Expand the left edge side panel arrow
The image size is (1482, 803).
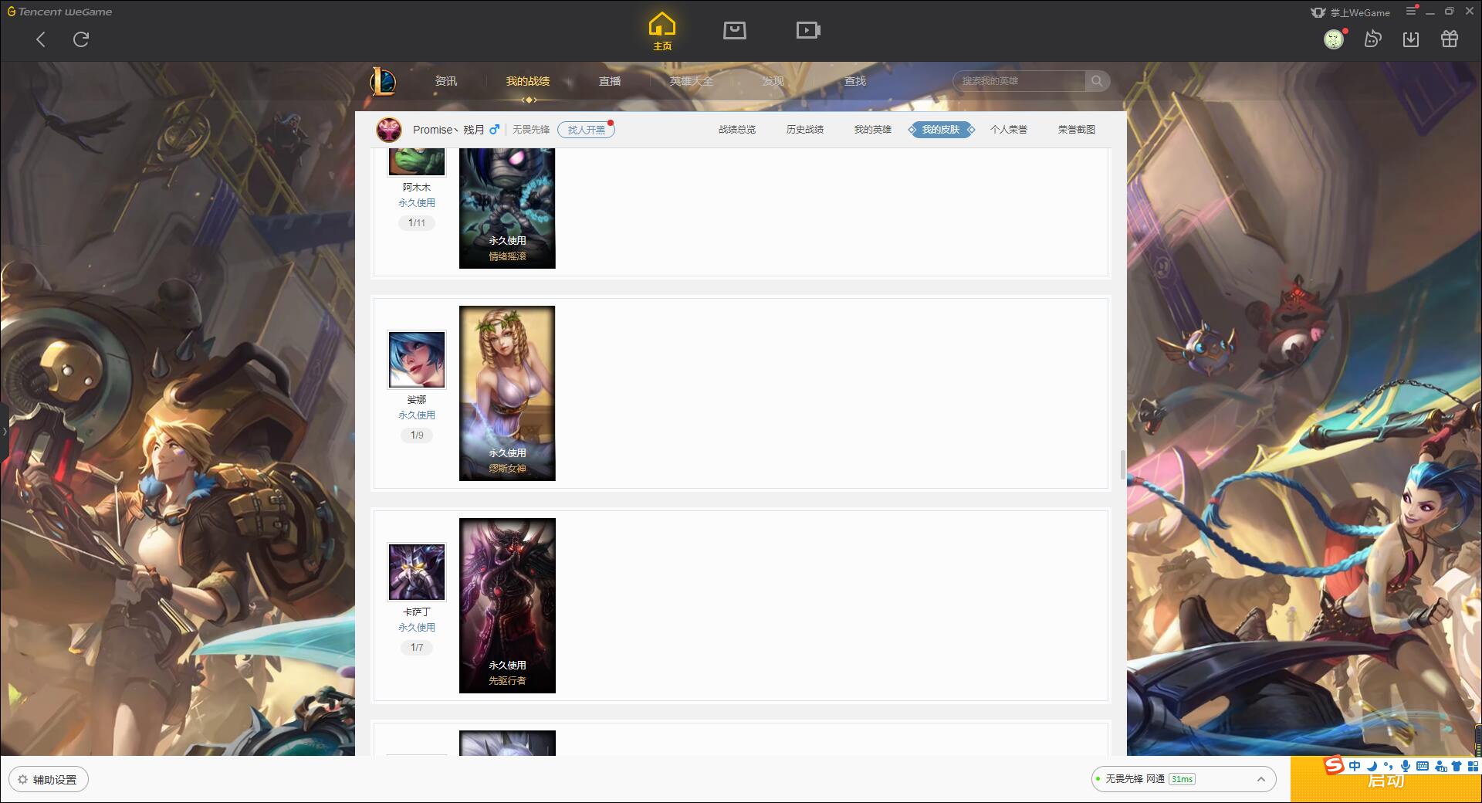4,431
